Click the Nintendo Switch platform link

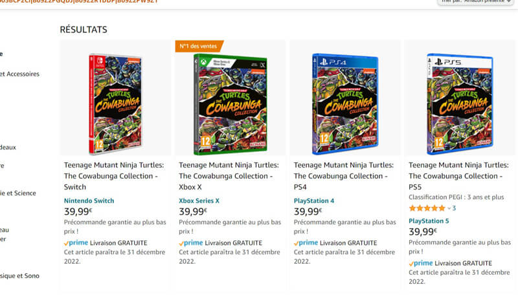point(89,200)
